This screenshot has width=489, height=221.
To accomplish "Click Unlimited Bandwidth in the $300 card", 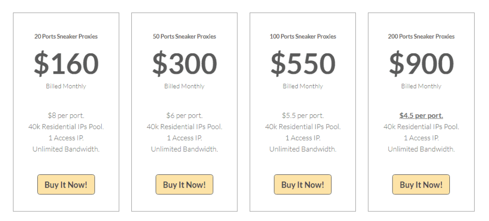I will point(184,149).
